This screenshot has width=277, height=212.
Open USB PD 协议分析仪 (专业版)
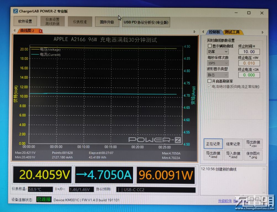[x=146, y=22]
